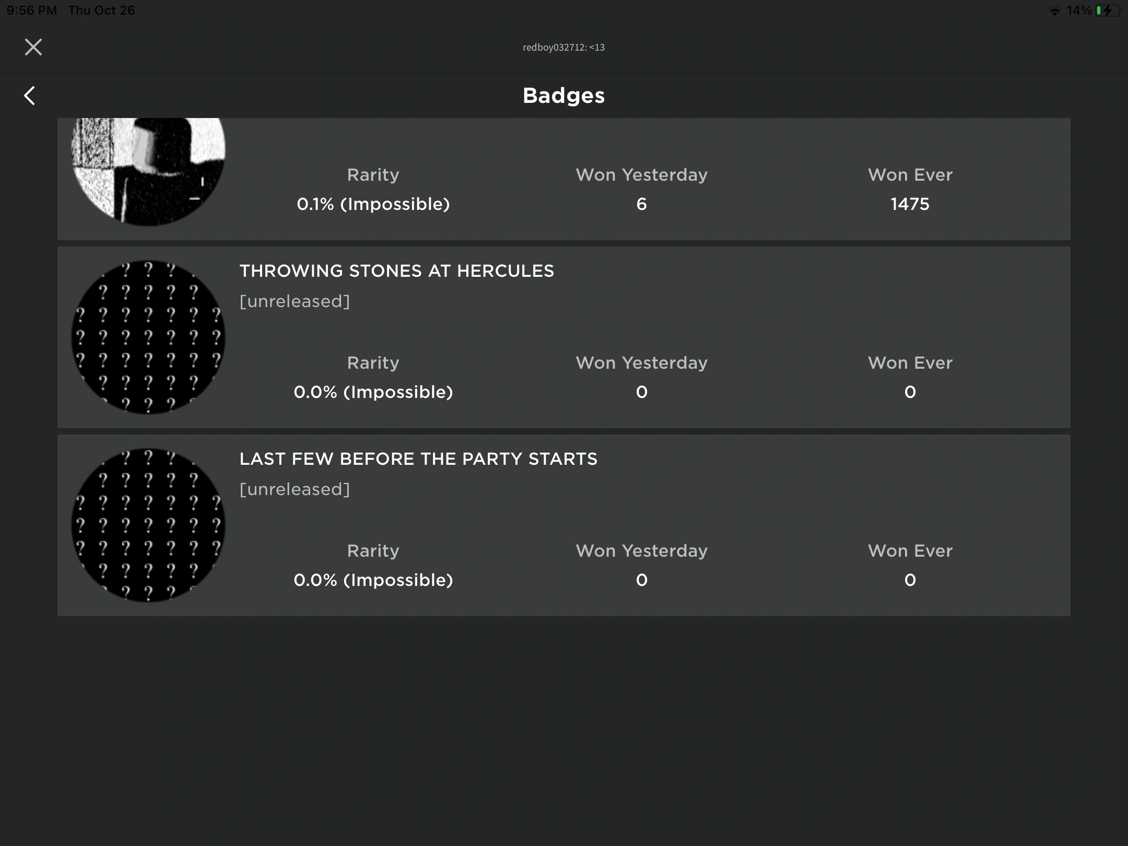Viewport: 1128px width, 846px height.
Task: Tap the unreleased label under Throwing Stones at Hercules
Action: [x=295, y=301]
